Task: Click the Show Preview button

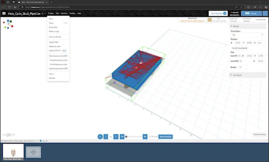Action: (x=166, y=137)
